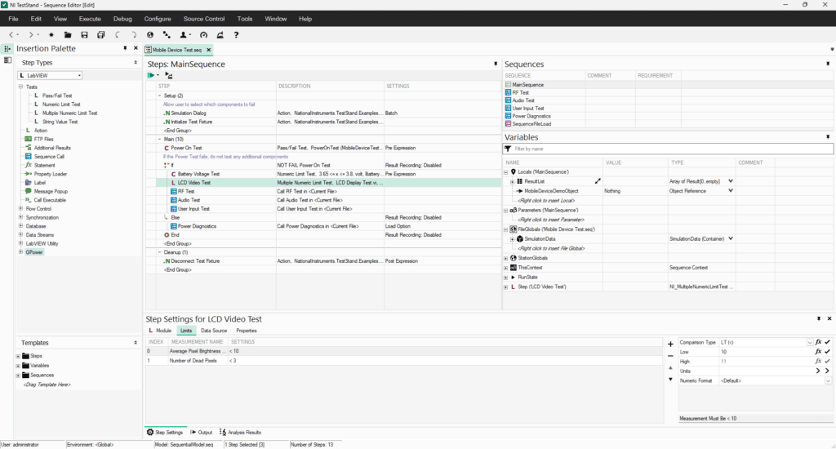Select Message Popup step type
The image size is (836, 449).
pos(50,191)
